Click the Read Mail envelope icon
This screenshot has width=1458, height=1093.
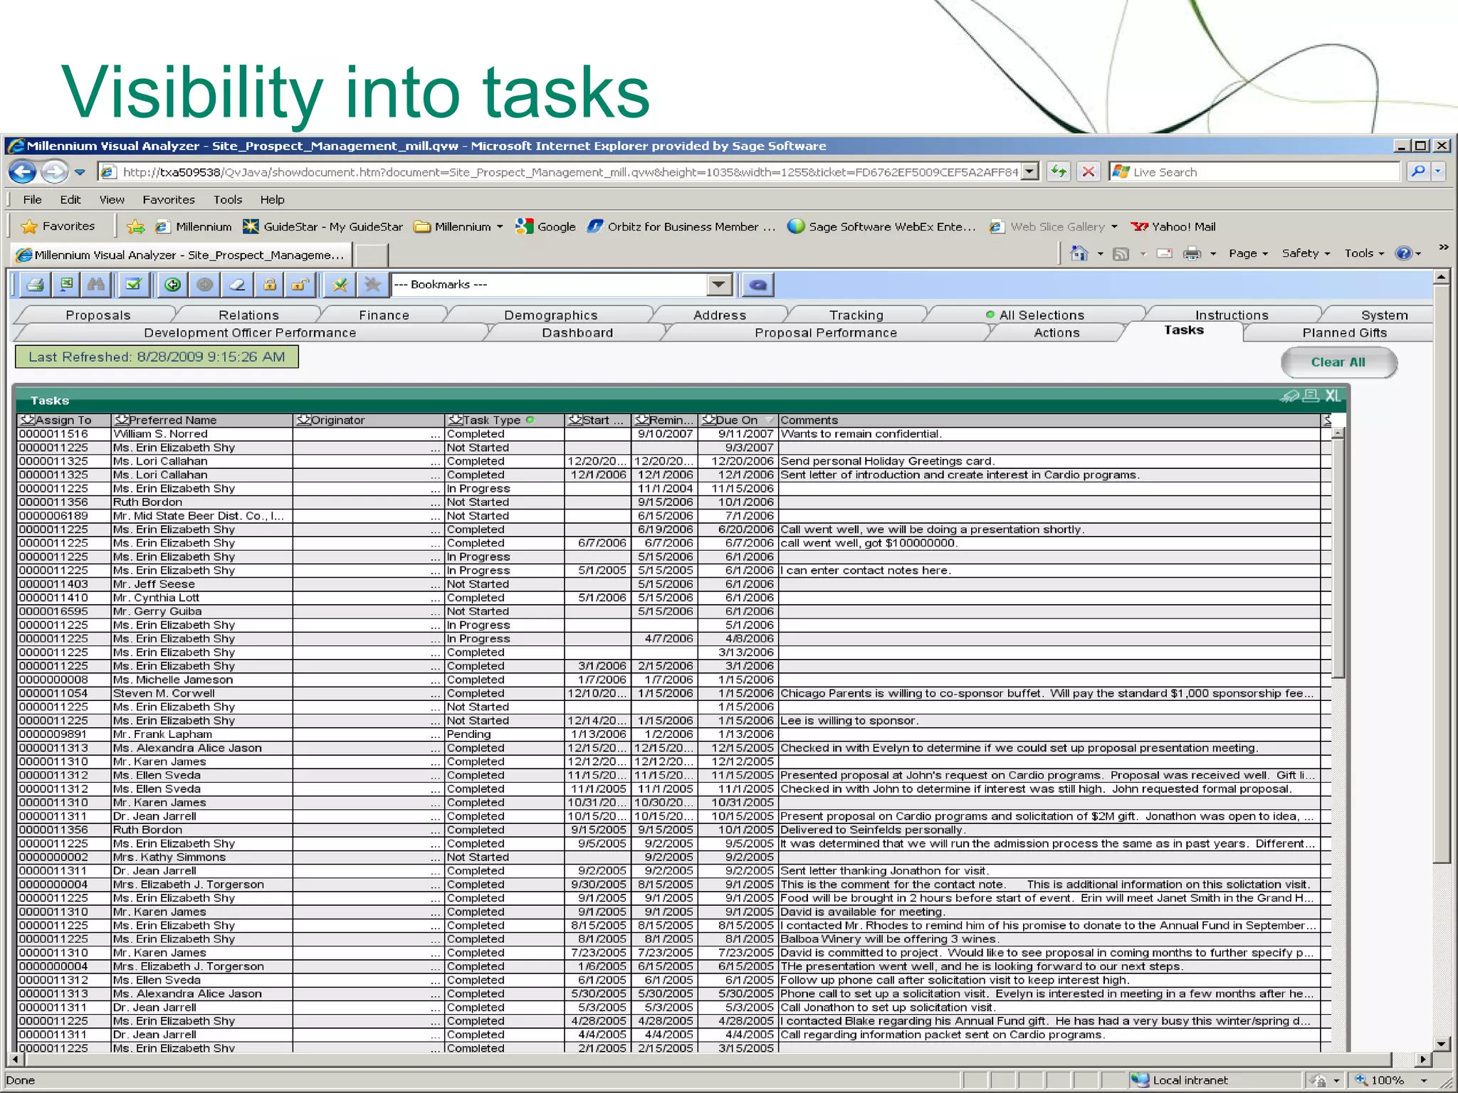click(1164, 253)
